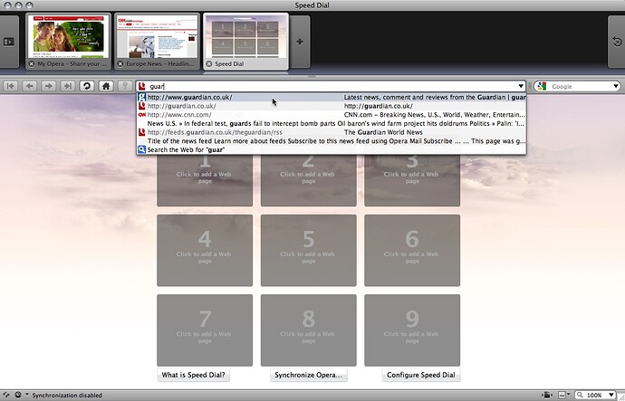Go to the home page via house icon

click(106, 86)
